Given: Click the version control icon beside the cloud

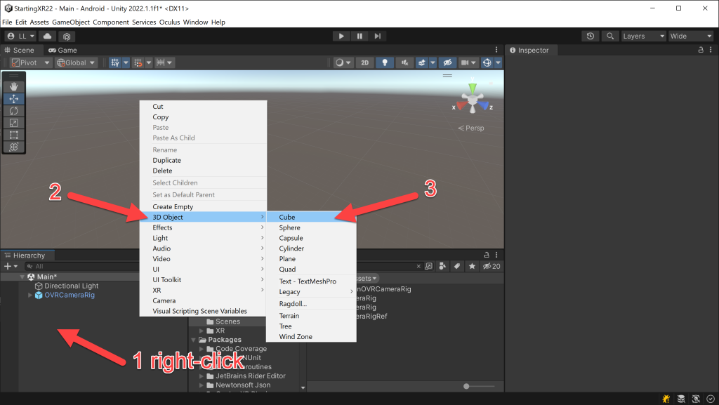Looking at the screenshot, I should [x=67, y=36].
